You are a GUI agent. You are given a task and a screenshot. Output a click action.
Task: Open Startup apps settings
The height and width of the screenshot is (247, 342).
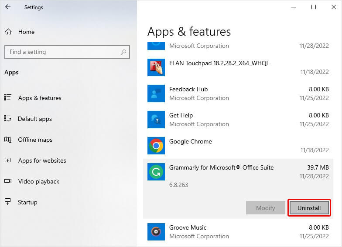(27, 203)
